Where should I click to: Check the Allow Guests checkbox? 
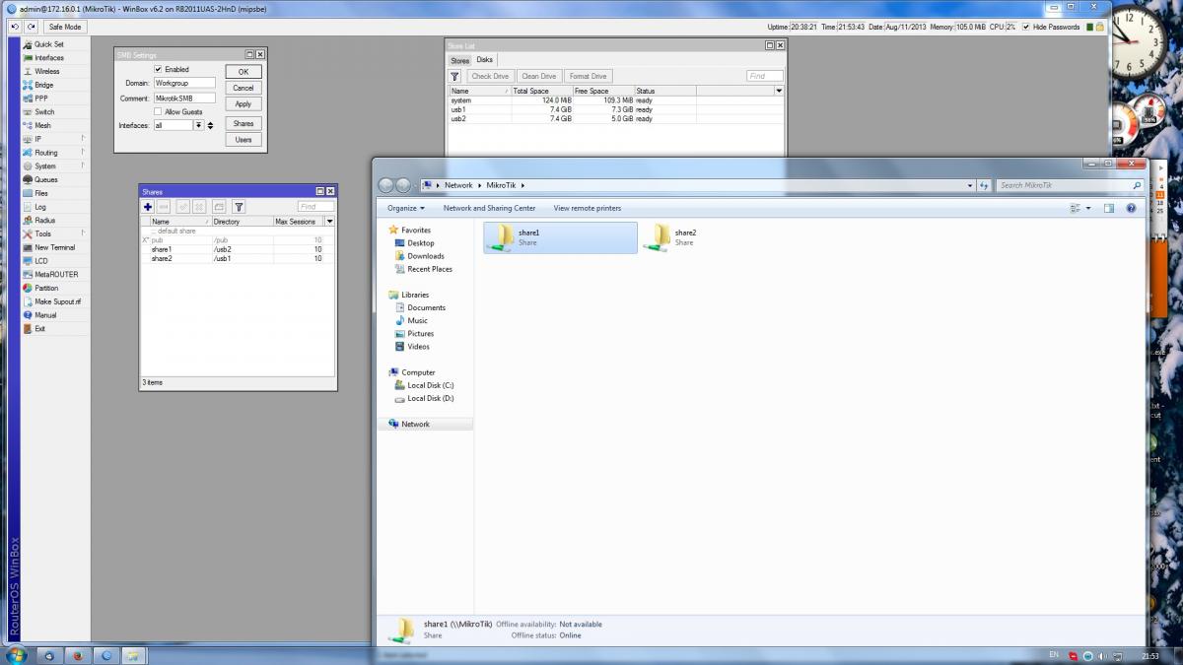[x=158, y=112]
